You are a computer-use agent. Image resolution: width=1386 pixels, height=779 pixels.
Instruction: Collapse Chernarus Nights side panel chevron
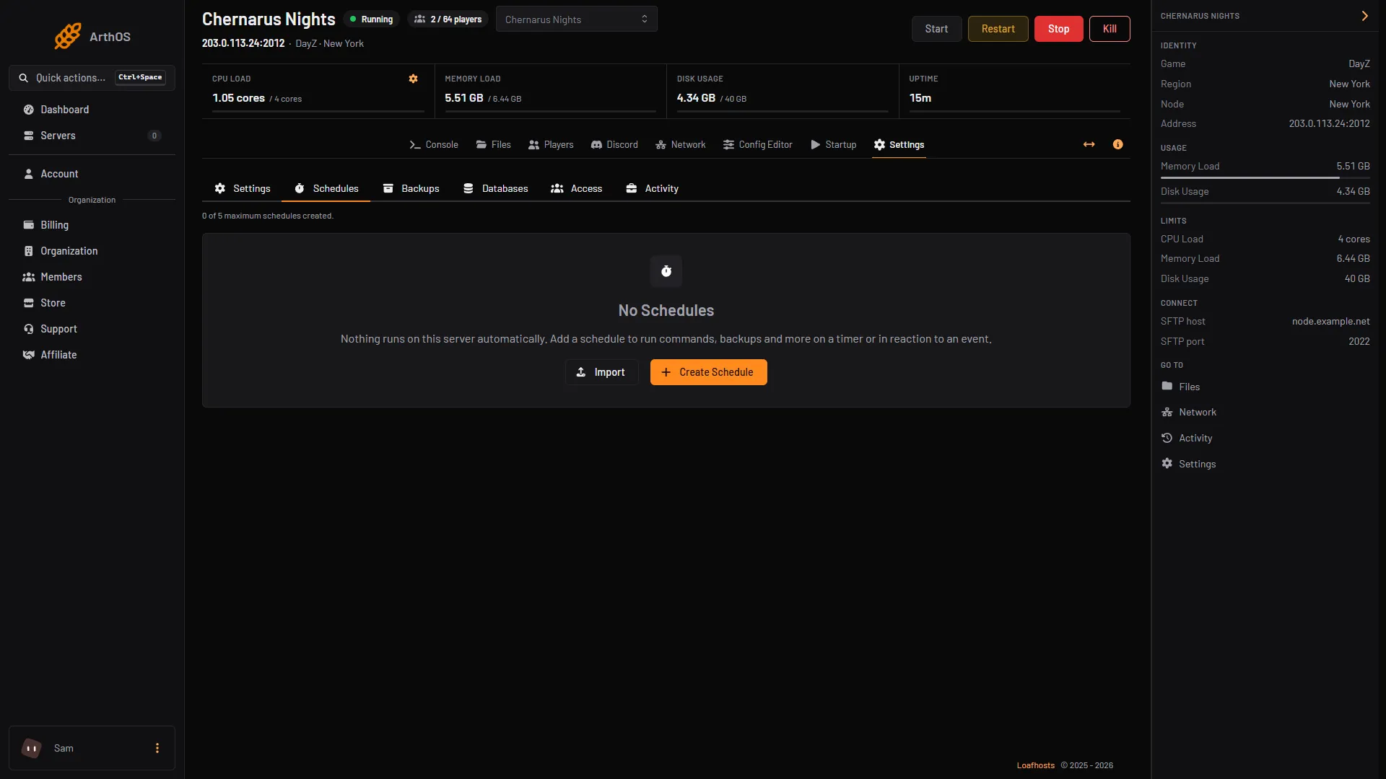click(1364, 16)
